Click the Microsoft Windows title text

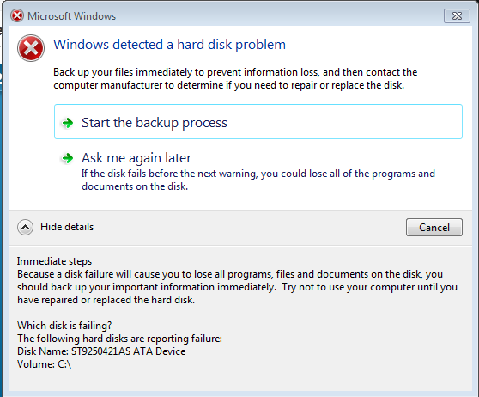[x=72, y=16]
